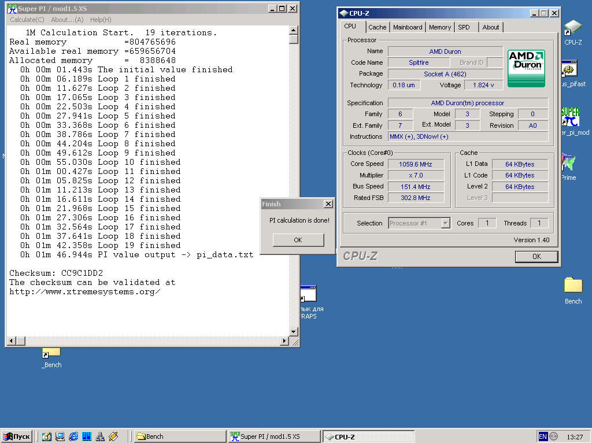Switch to CPU-Z taskbar button

coord(369,436)
